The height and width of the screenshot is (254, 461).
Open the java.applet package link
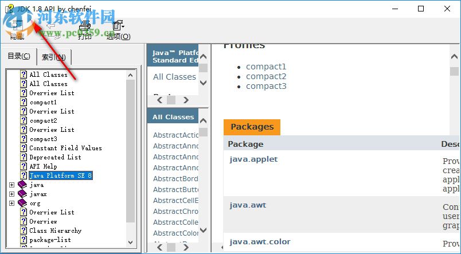click(x=254, y=159)
